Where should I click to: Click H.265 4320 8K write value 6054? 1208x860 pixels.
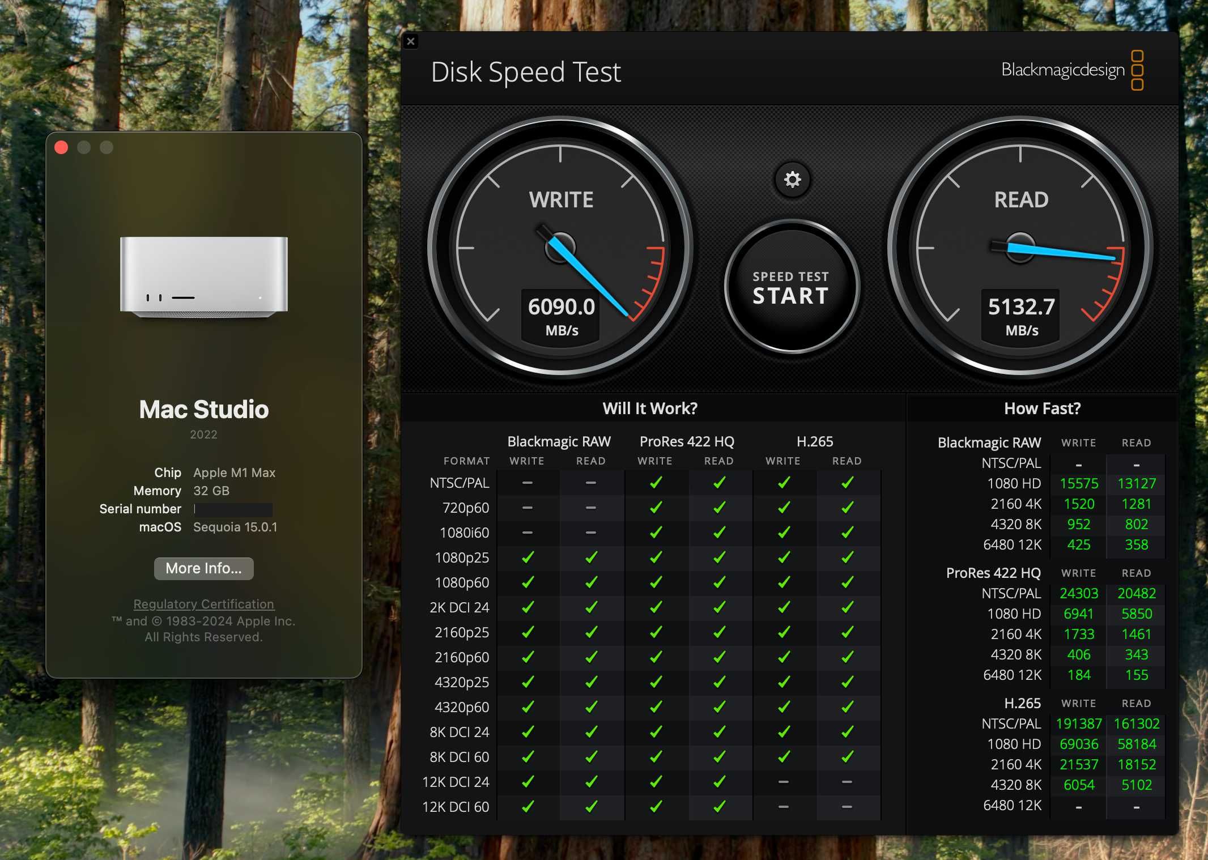coord(1079,785)
